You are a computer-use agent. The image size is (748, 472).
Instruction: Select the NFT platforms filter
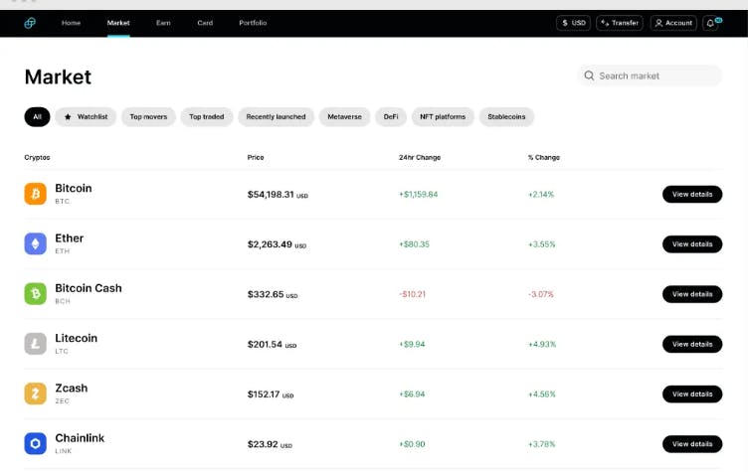click(x=443, y=117)
